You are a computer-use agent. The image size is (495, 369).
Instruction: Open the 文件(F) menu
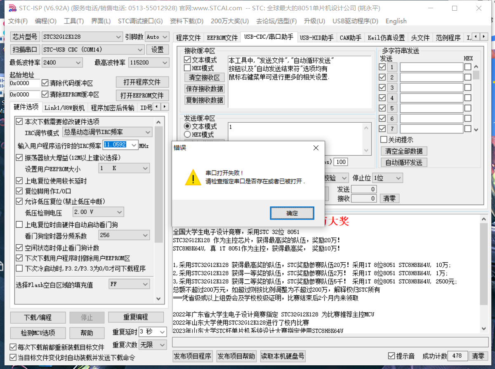[18, 21]
